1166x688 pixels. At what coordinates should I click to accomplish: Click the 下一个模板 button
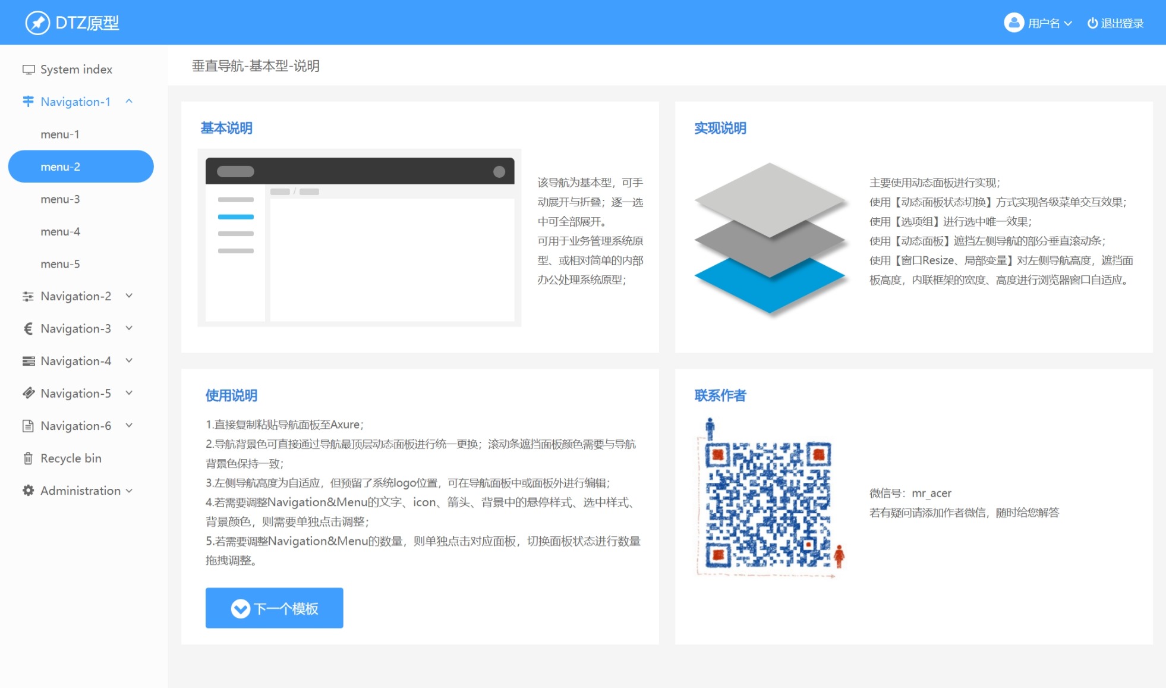tap(275, 608)
